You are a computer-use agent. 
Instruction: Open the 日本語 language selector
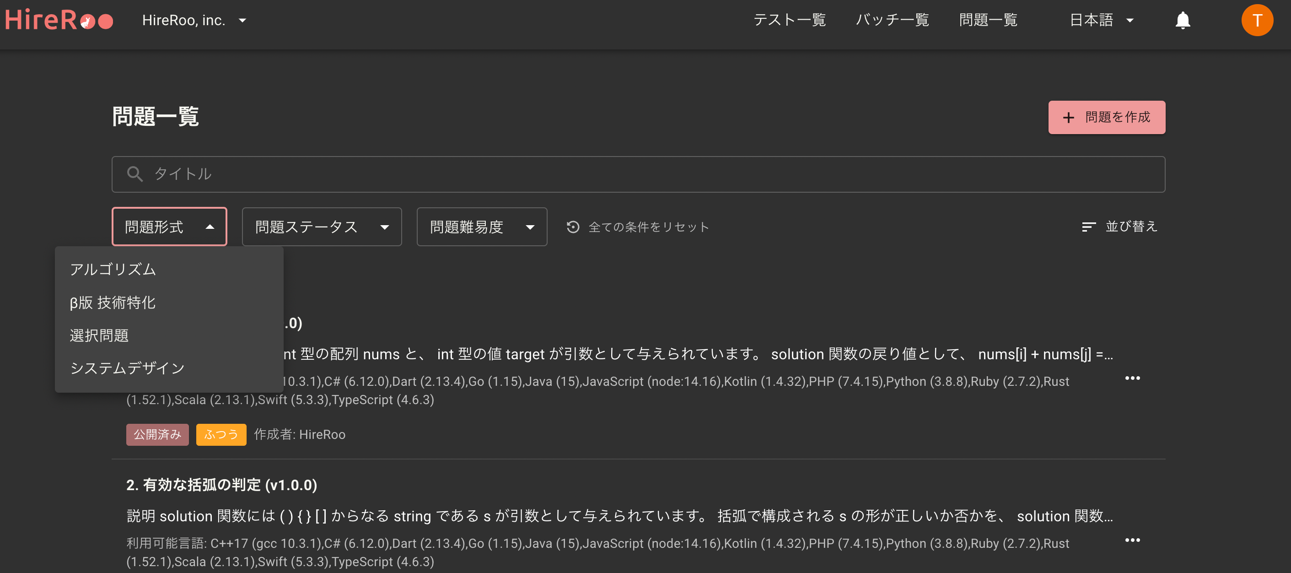tap(1101, 21)
